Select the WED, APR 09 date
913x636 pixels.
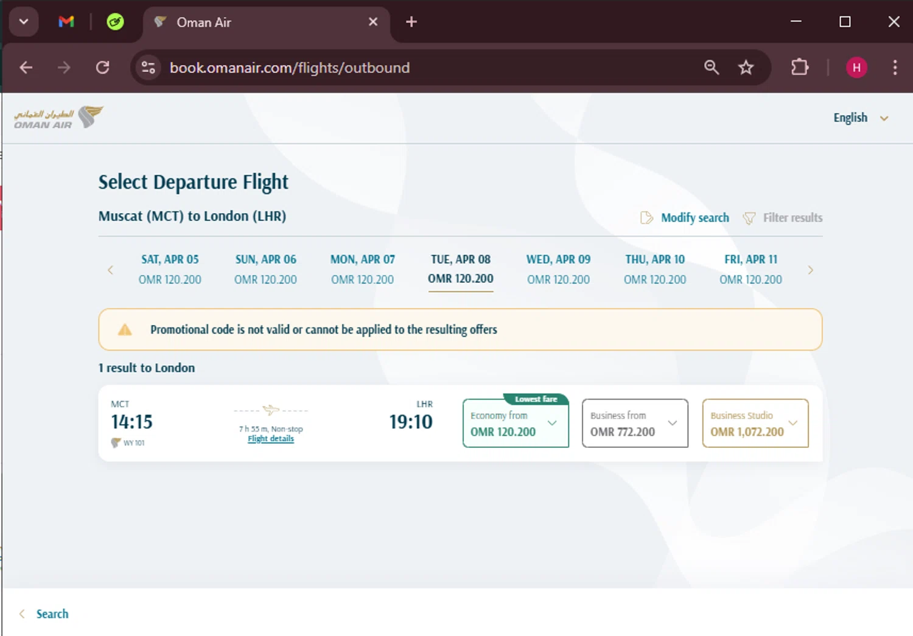tap(558, 269)
